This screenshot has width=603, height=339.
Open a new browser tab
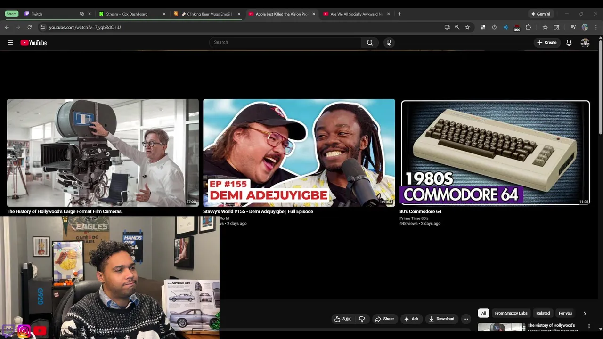click(399, 14)
